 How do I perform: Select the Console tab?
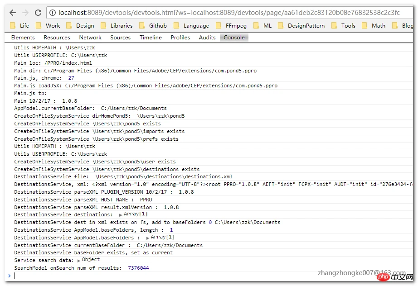point(234,38)
